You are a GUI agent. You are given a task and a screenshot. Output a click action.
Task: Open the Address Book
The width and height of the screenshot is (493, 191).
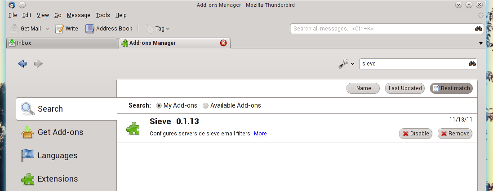point(109,29)
